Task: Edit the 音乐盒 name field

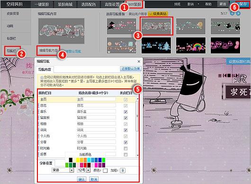Action: point(96,112)
